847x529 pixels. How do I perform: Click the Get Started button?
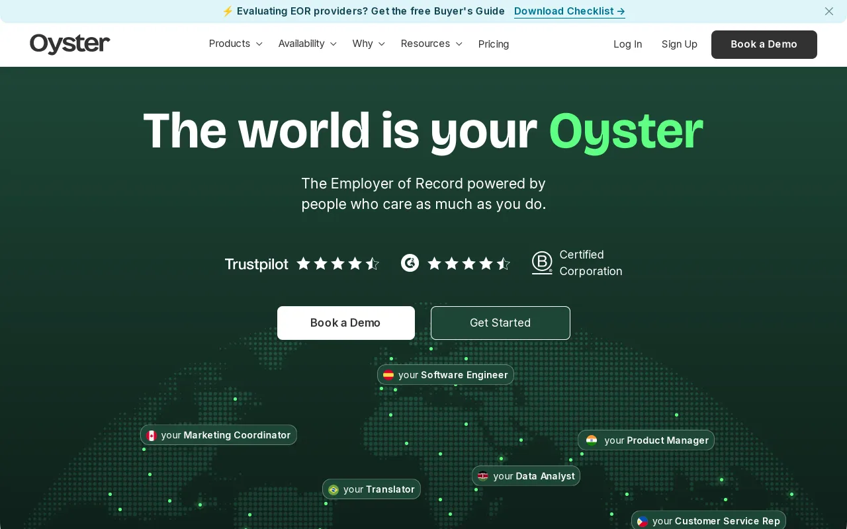point(500,323)
